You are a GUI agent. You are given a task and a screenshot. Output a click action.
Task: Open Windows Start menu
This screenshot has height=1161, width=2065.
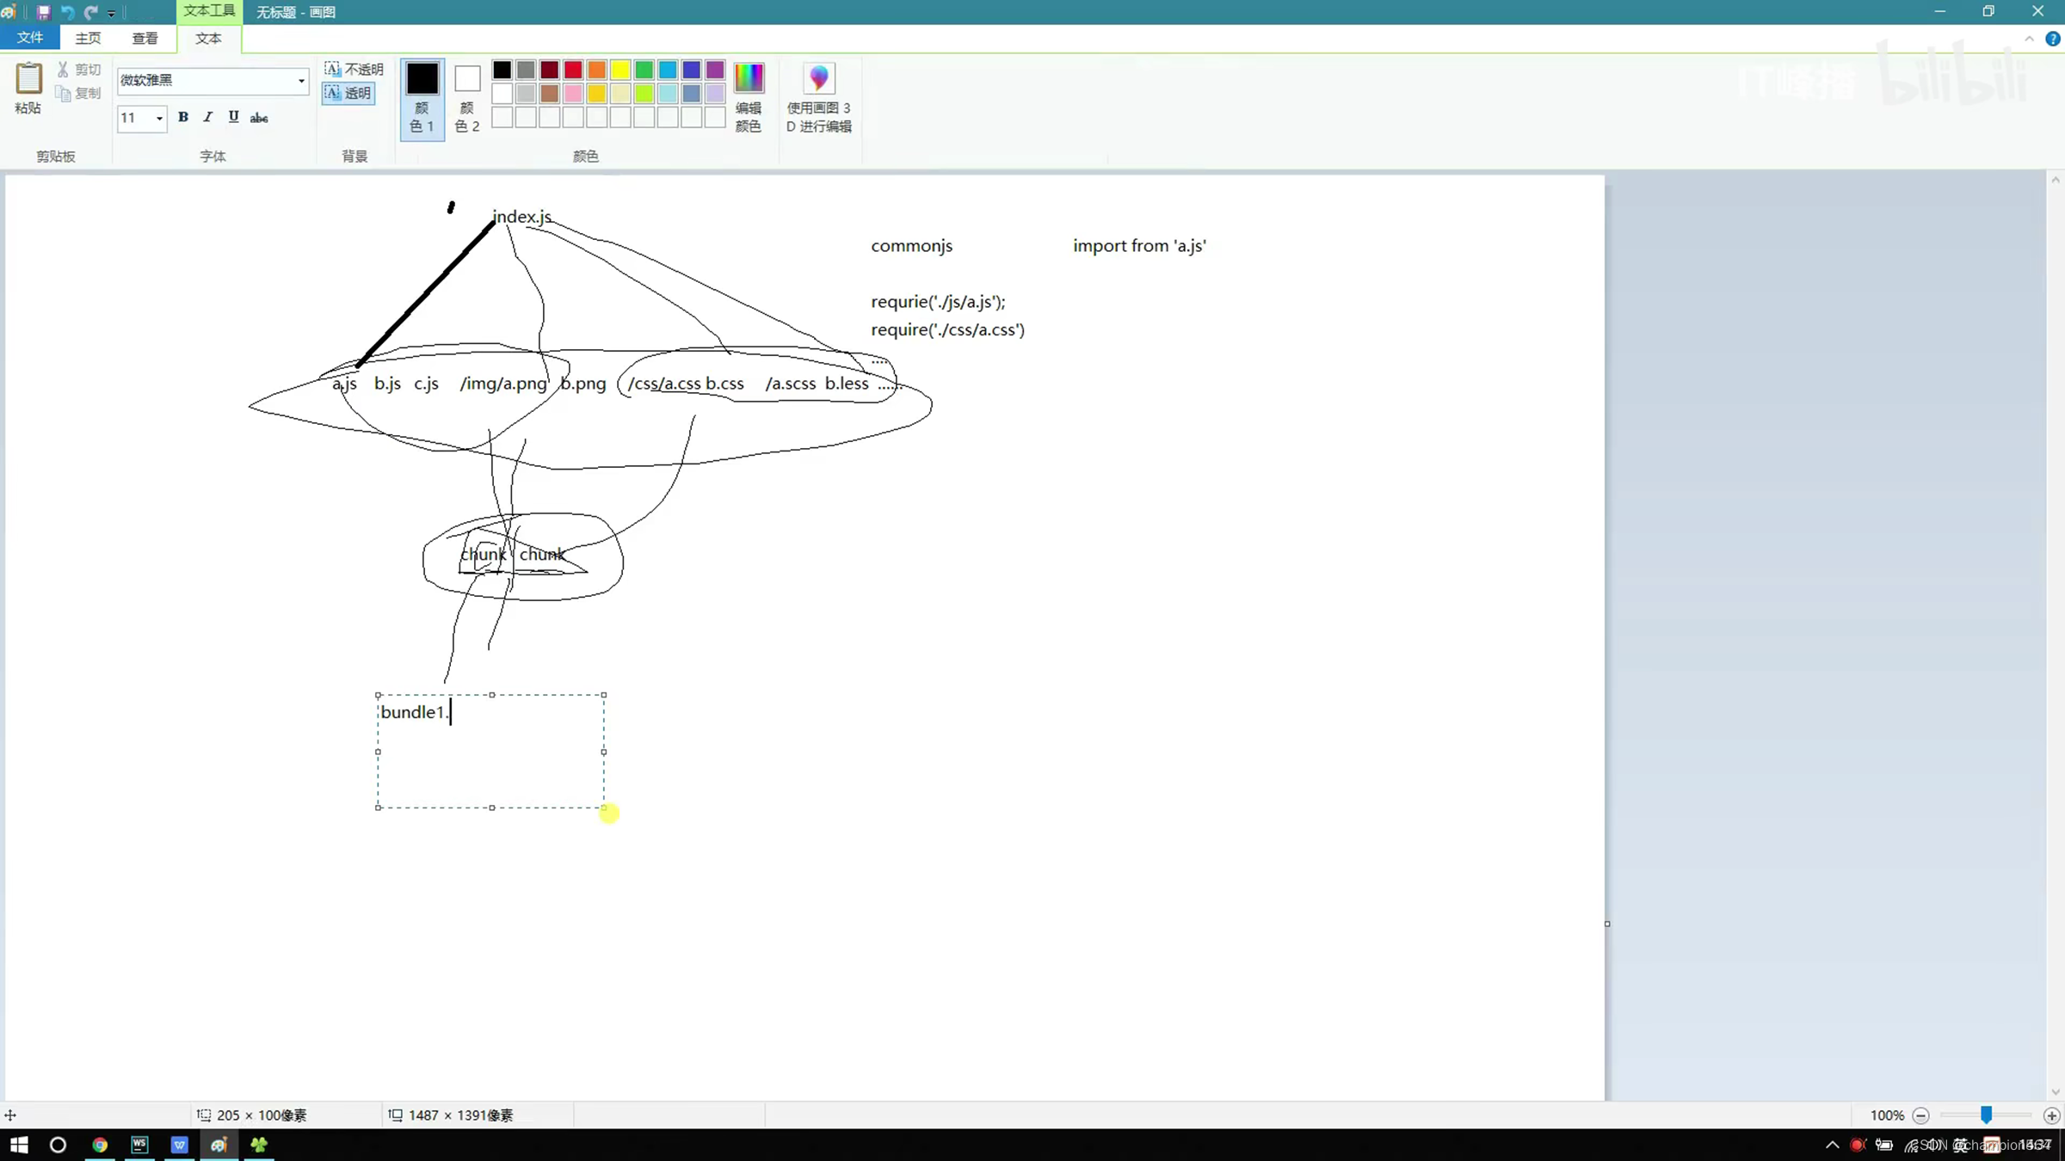(x=19, y=1145)
